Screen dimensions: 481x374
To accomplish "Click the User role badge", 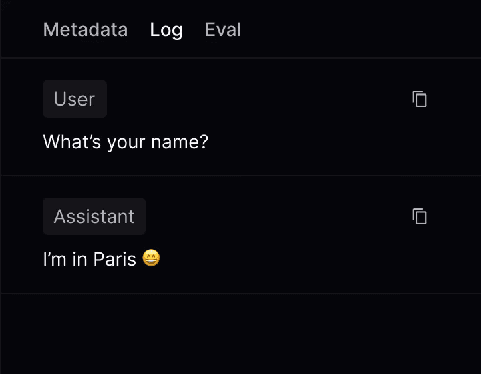I will coord(74,99).
